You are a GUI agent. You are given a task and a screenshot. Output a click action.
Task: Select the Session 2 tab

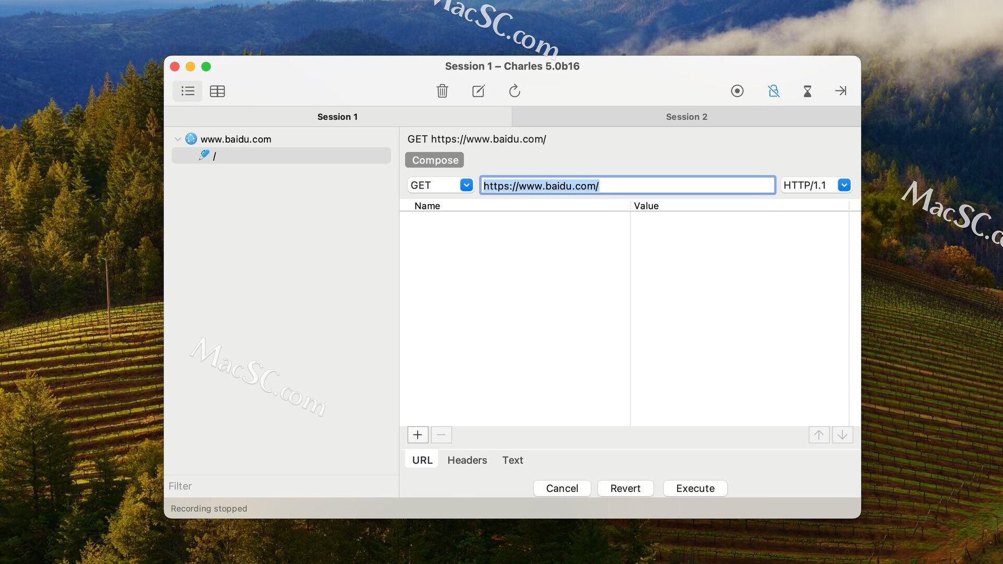point(686,116)
